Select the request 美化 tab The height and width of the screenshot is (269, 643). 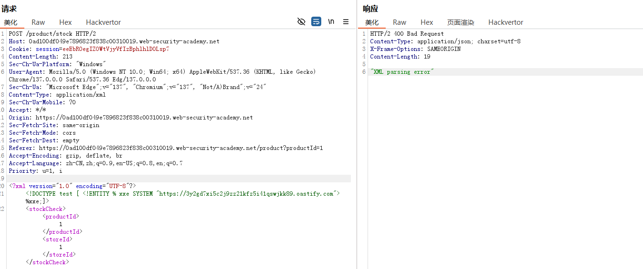coord(11,22)
